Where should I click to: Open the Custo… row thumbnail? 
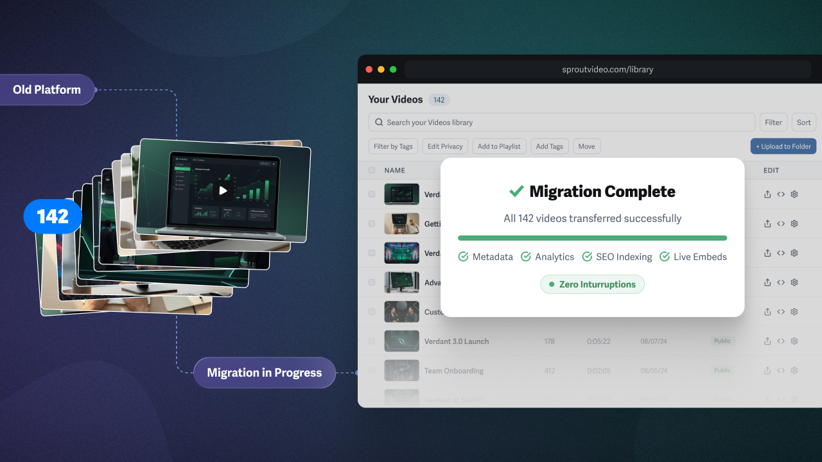402,312
